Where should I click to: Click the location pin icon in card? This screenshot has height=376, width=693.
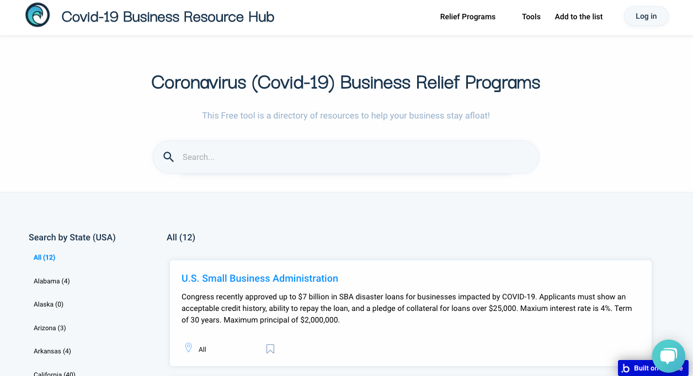tap(188, 348)
